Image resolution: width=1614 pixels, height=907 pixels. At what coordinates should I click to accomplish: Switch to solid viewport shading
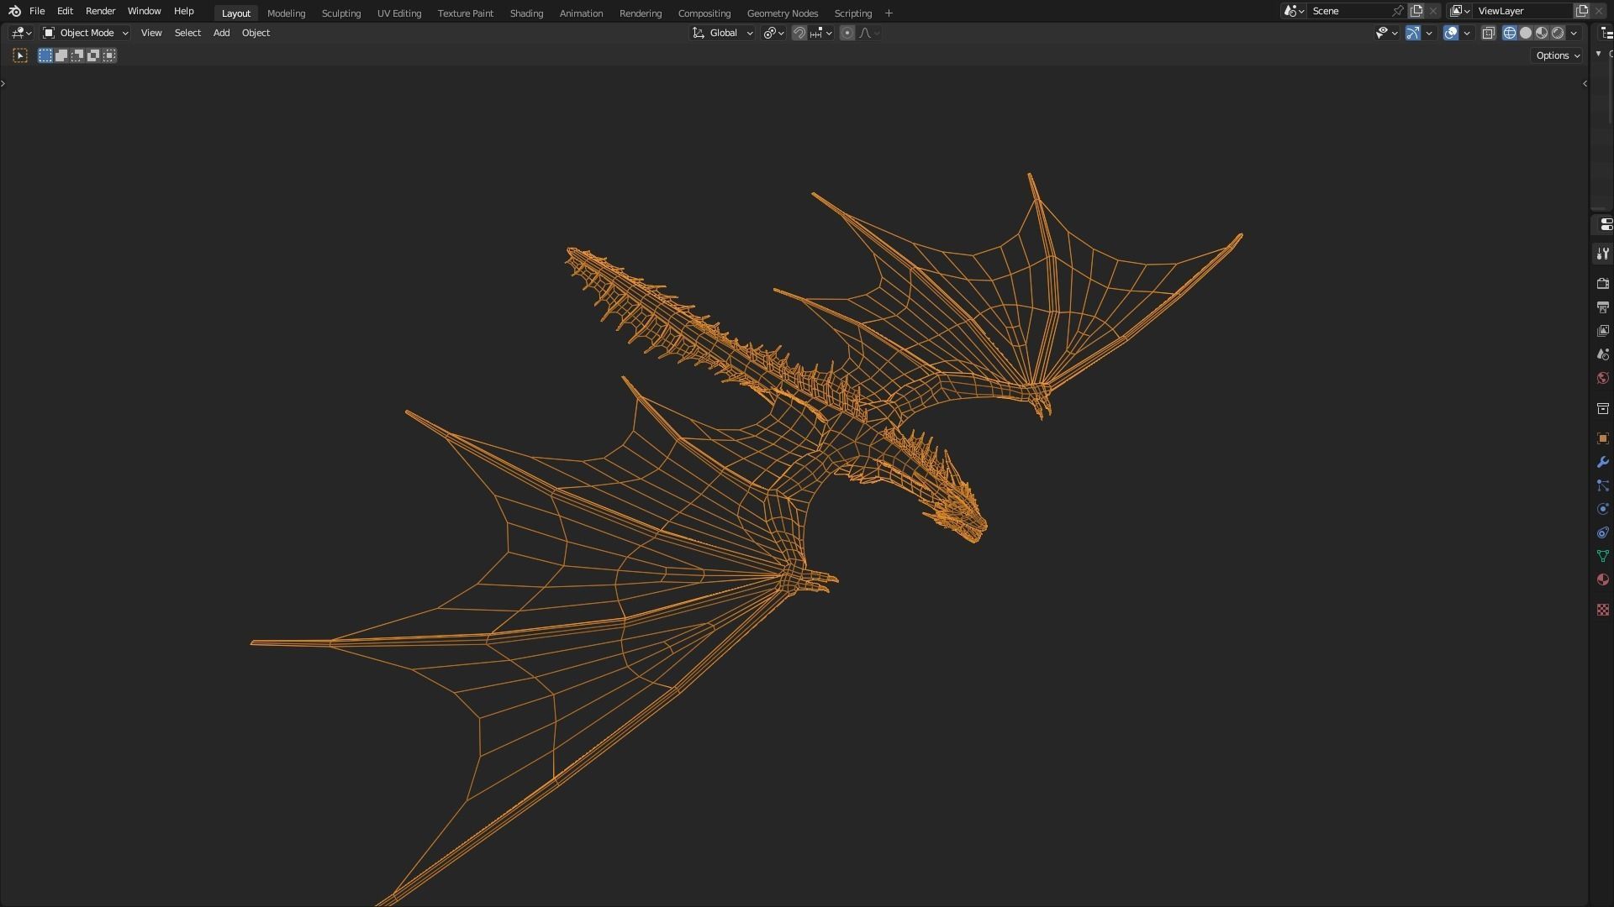1526,33
